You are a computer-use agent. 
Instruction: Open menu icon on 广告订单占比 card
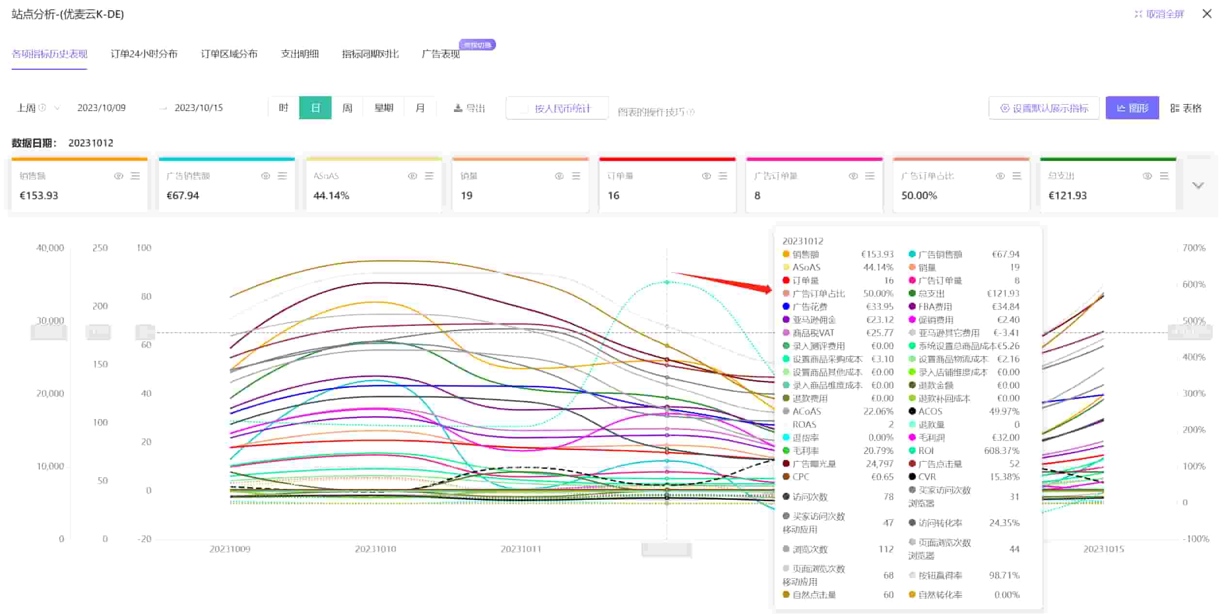[x=1017, y=176]
